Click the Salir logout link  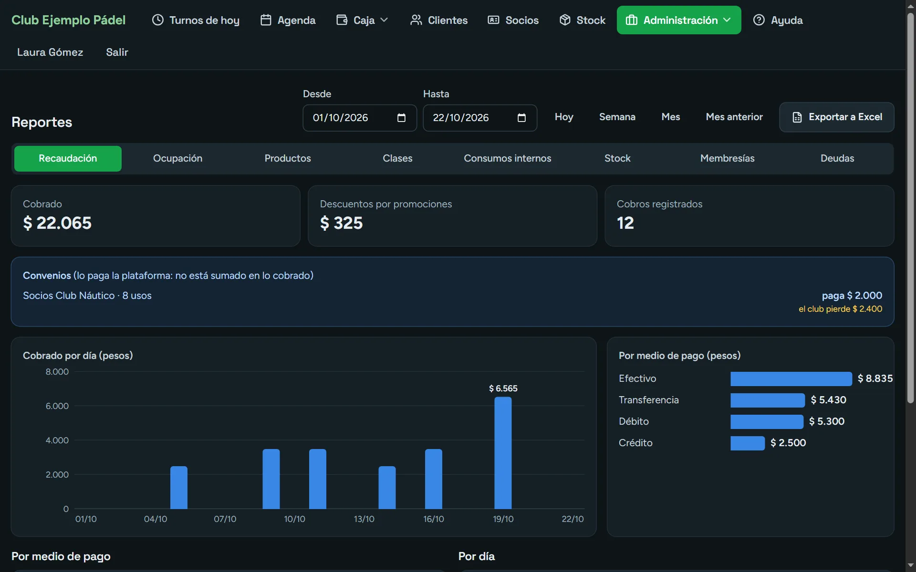[117, 52]
